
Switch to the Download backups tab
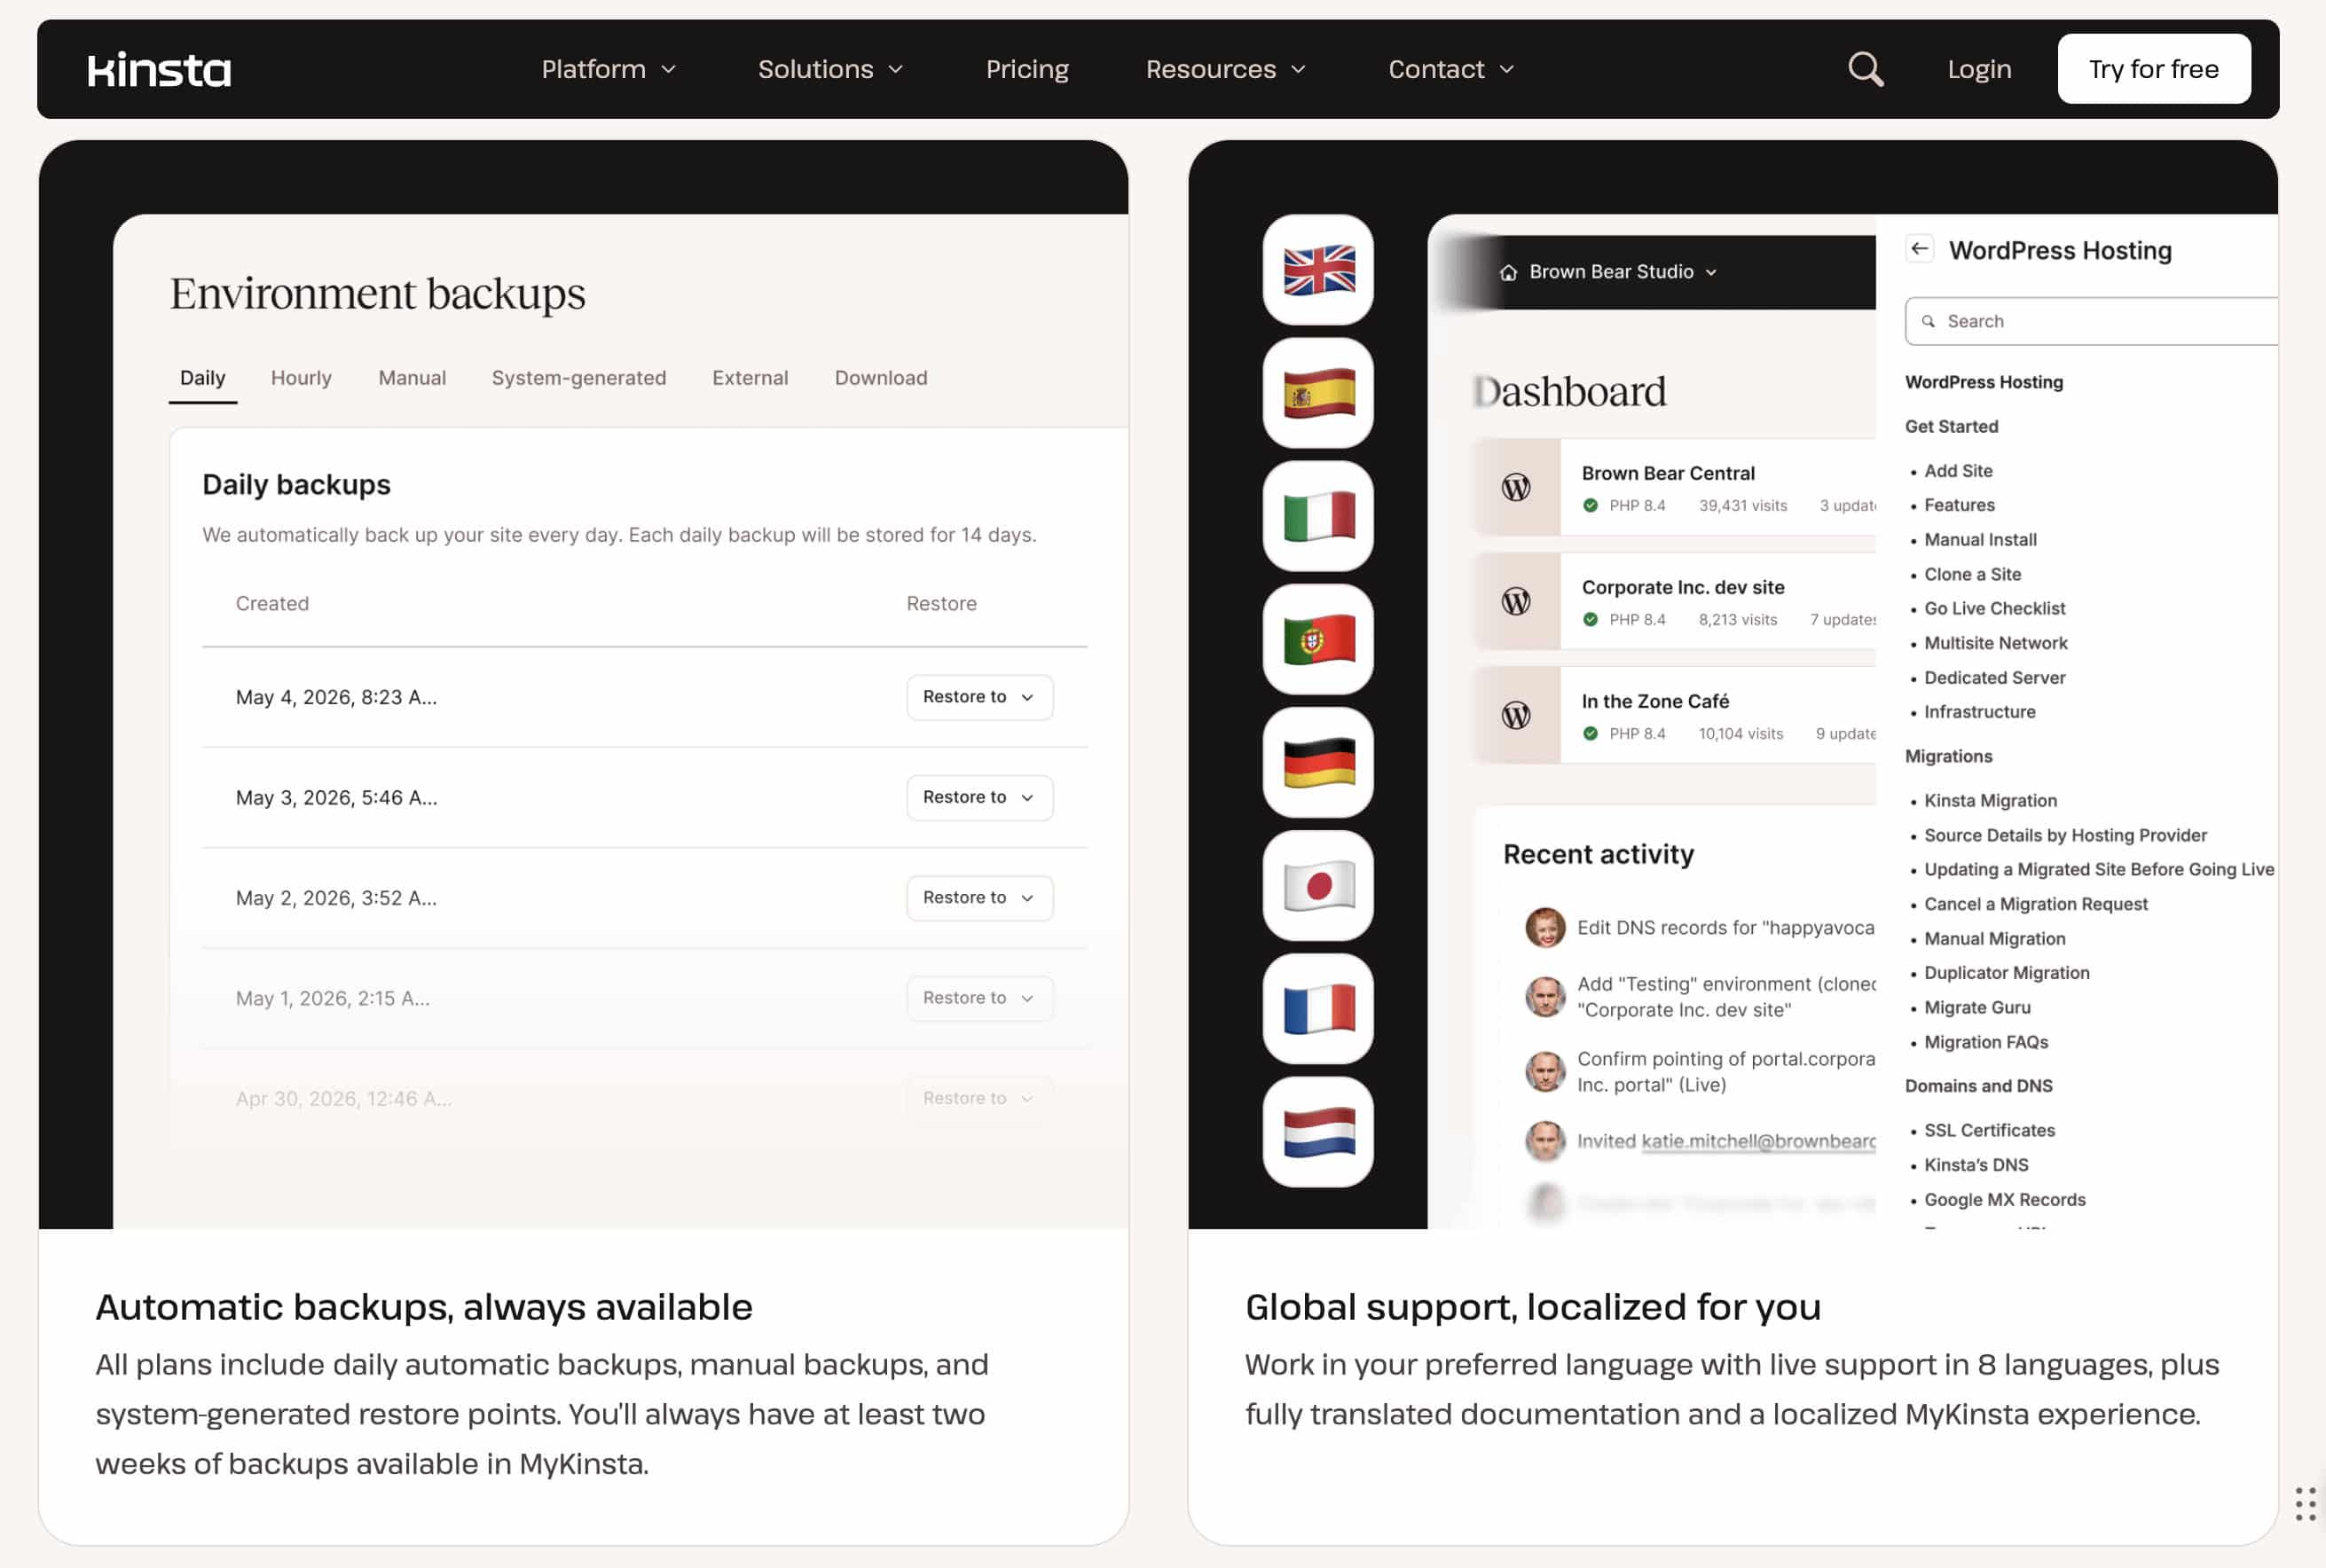pos(881,378)
